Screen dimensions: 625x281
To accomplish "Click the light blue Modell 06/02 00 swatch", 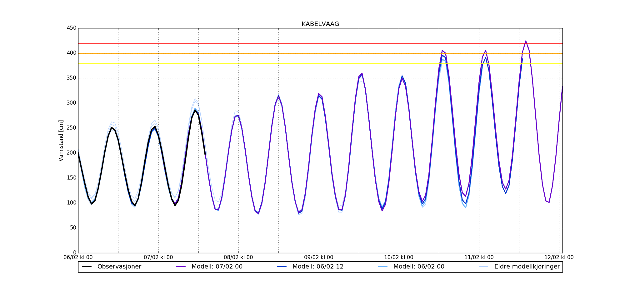I will click(383, 267).
